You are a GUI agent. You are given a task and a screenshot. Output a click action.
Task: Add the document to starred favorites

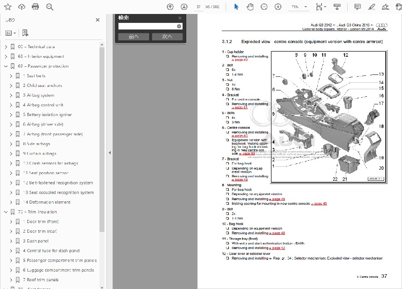(8, 7)
